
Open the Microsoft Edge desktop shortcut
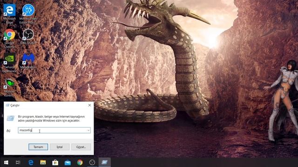[9, 14]
